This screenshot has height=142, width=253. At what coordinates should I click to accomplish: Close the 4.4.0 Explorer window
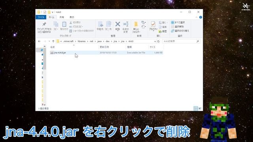click(198, 12)
